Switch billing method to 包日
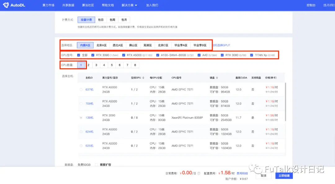The height and width of the screenshot is (184, 335). 100,20
